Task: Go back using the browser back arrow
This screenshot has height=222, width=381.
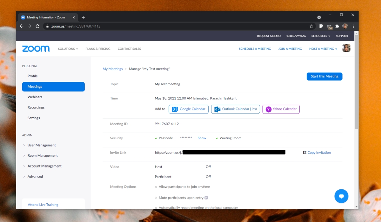Action: coord(22,26)
